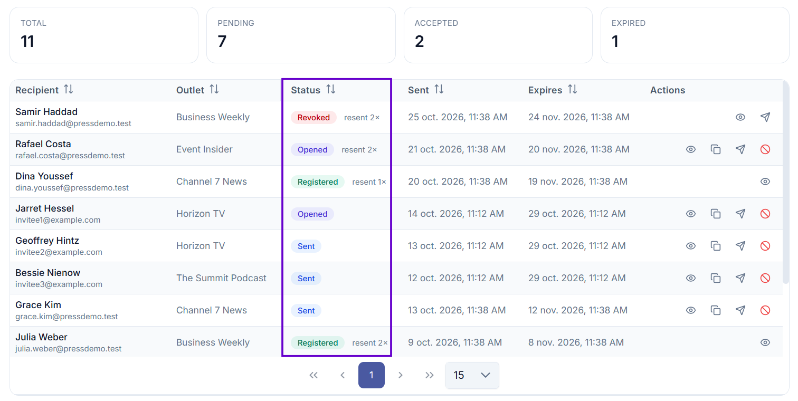Sort table by Status column
Screen dimensions: 798x401
[330, 90]
